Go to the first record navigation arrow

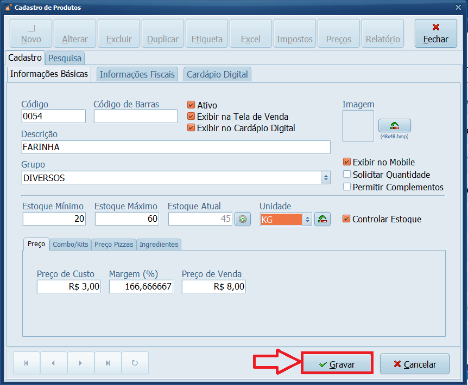26,363
